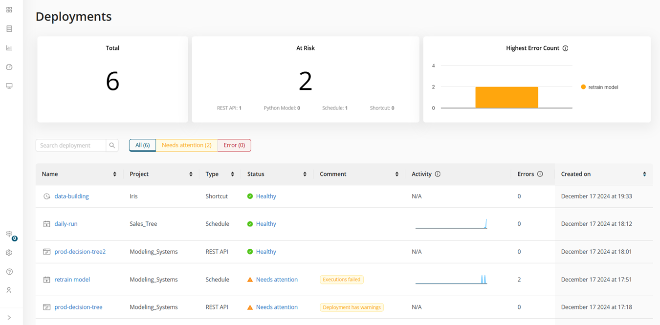Click Needs attention status for retrain model
660x325 pixels.
click(277, 280)
